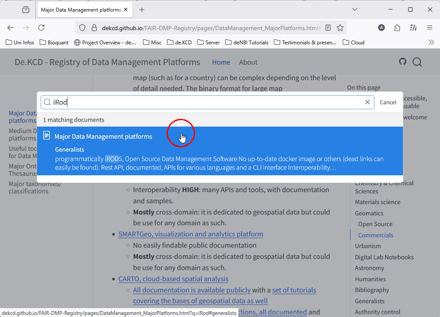Open the Firefox extensions puzzle icon

pos(397,28)
